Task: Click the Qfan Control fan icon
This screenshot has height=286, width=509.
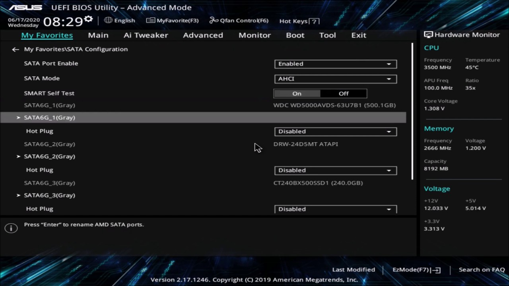Action: point(214,20)
